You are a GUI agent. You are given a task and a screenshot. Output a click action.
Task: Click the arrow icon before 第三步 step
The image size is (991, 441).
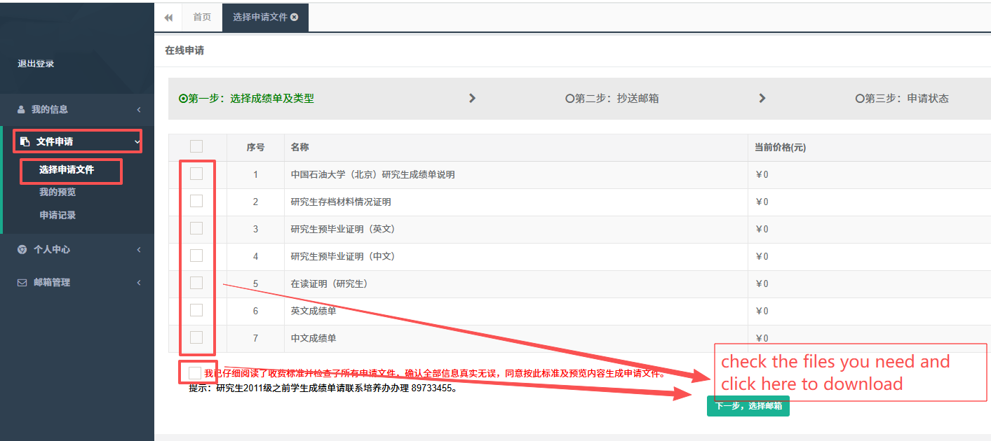(762, 99)
